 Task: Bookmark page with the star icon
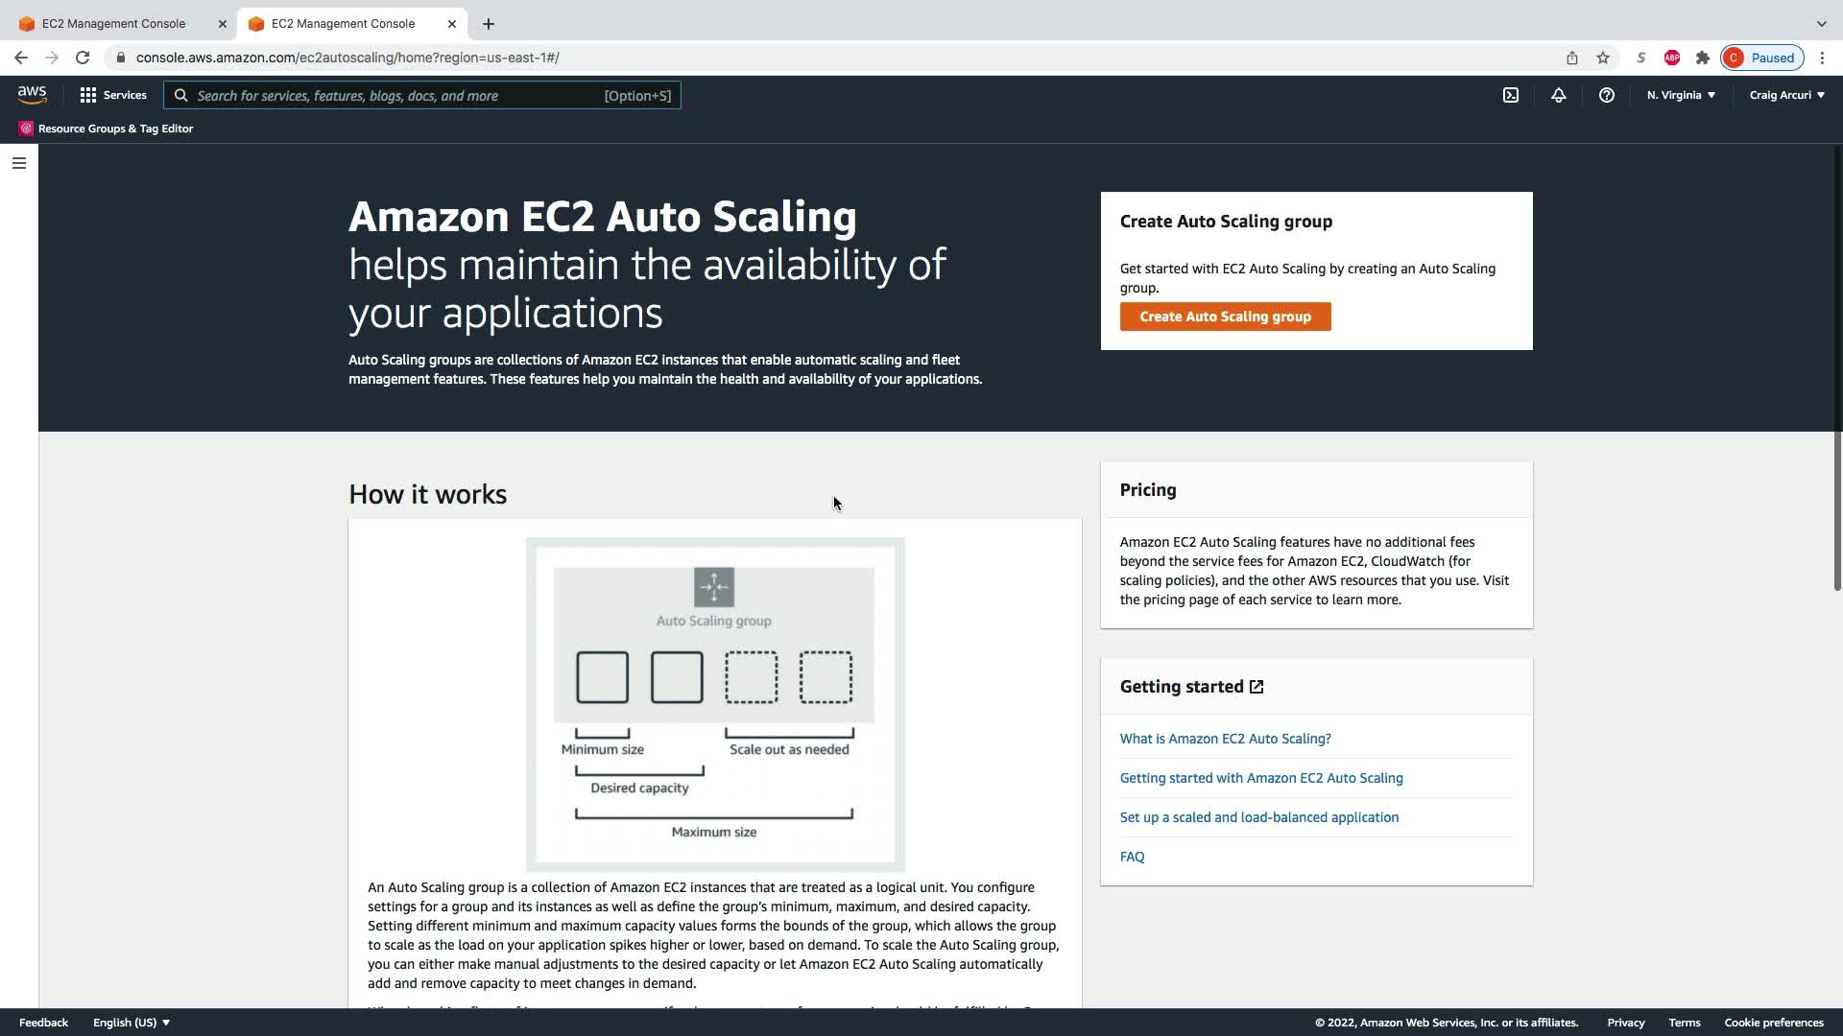click(1603, 58)
